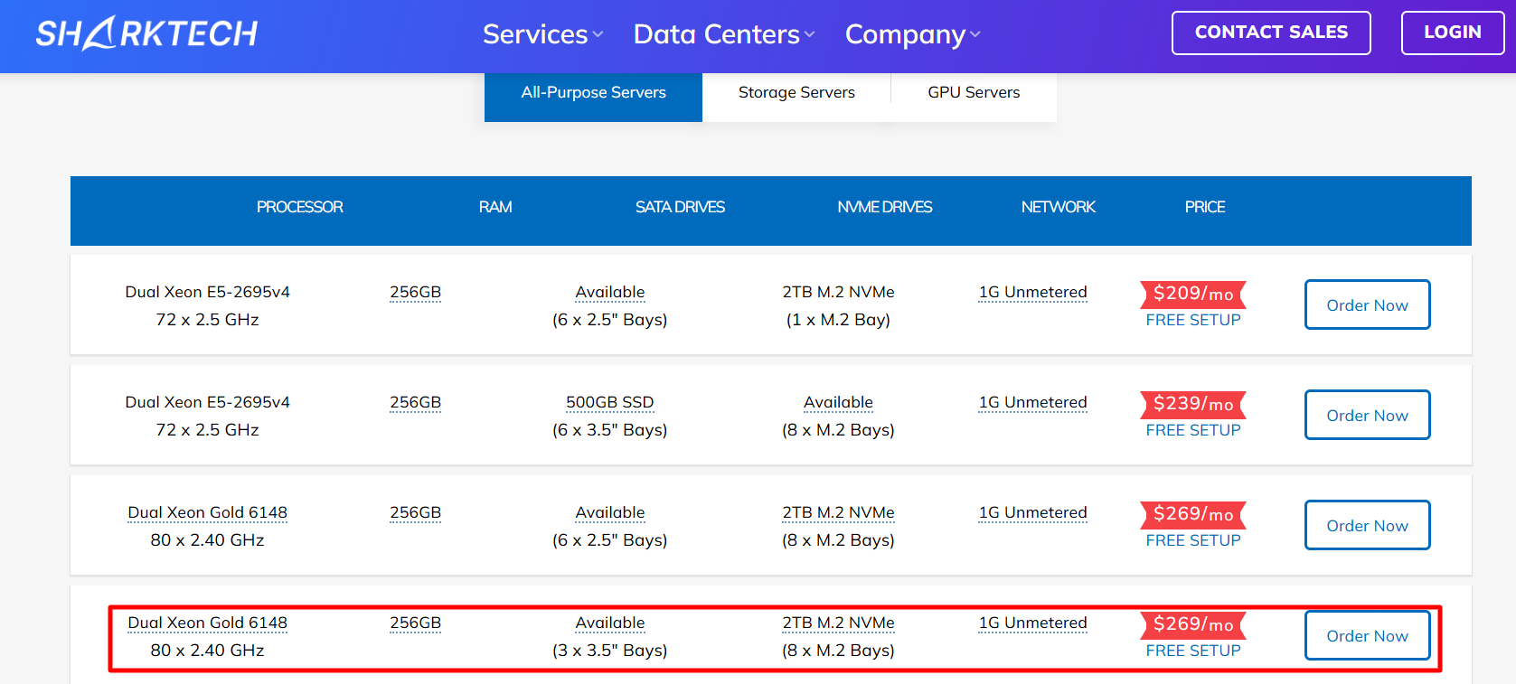Click the $209/mo price tag
This screenshot has height=684, width=1516.
tap(1193, 294)
